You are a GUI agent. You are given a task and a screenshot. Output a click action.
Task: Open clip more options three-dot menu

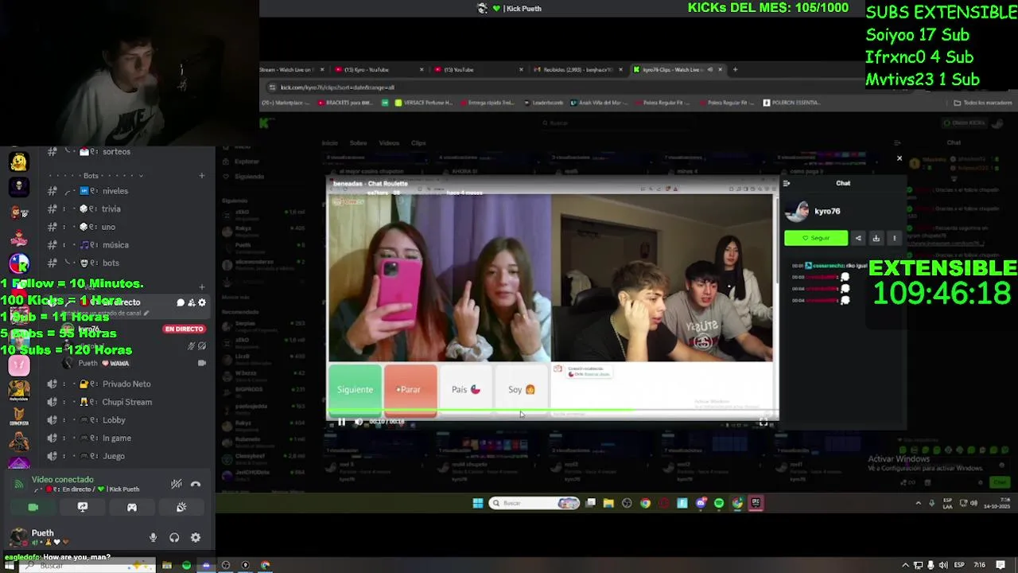(x=894, y=238)
